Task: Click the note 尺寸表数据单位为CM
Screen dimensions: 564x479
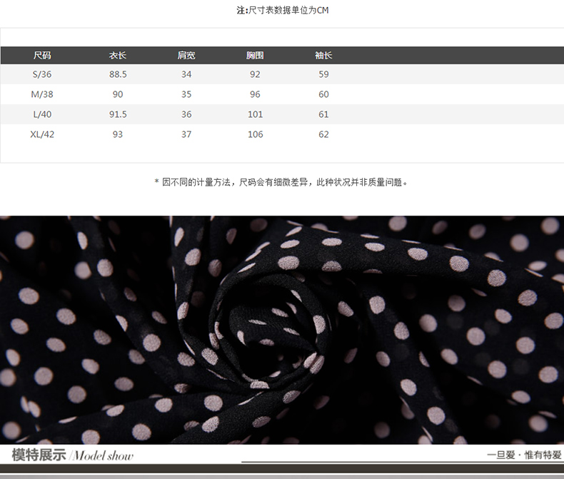Action: (283, 11)
